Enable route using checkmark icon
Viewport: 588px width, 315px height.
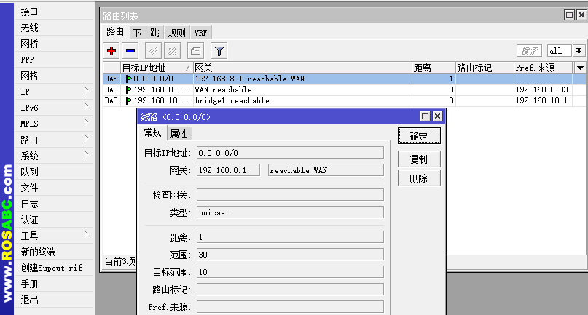click(153, 51)
